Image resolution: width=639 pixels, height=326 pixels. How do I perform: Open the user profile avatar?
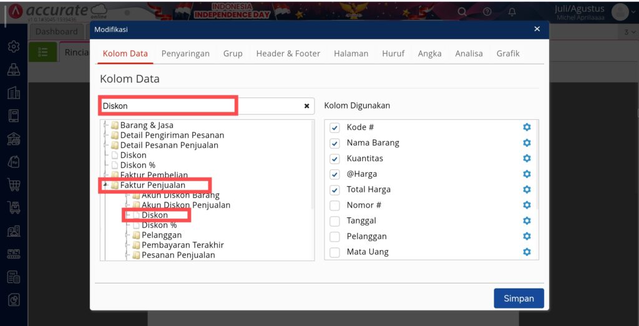tap(620, 12)
